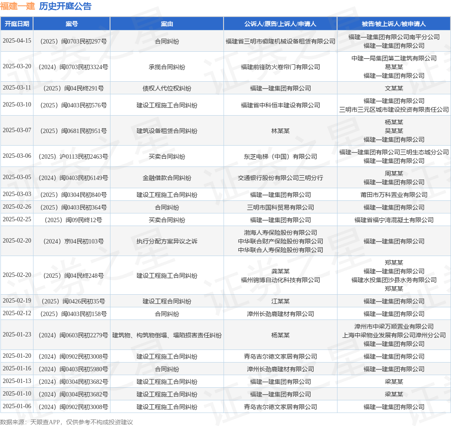This screenshot has width=451, height=426.
Task: Select date cell 2025-03-11
Action: point(17,87)
